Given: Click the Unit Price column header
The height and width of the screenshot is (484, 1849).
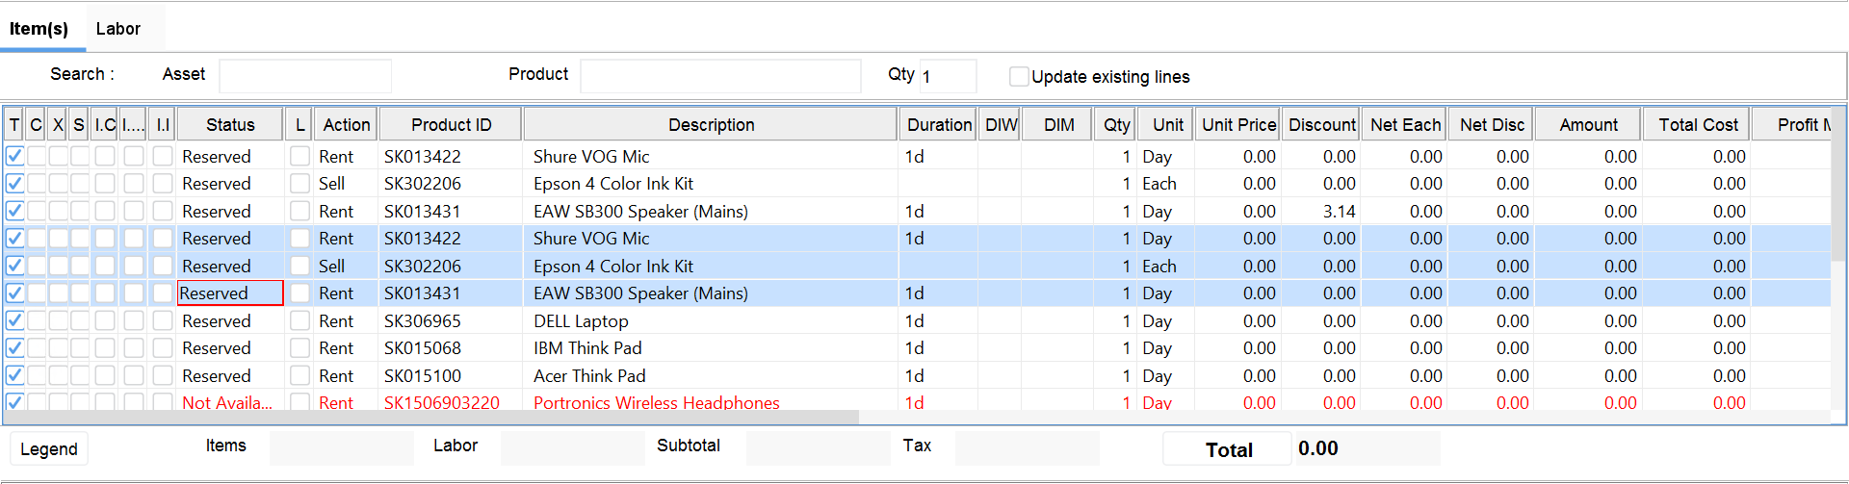Looking at the screenshot, I should click(x=1238, y=125).
